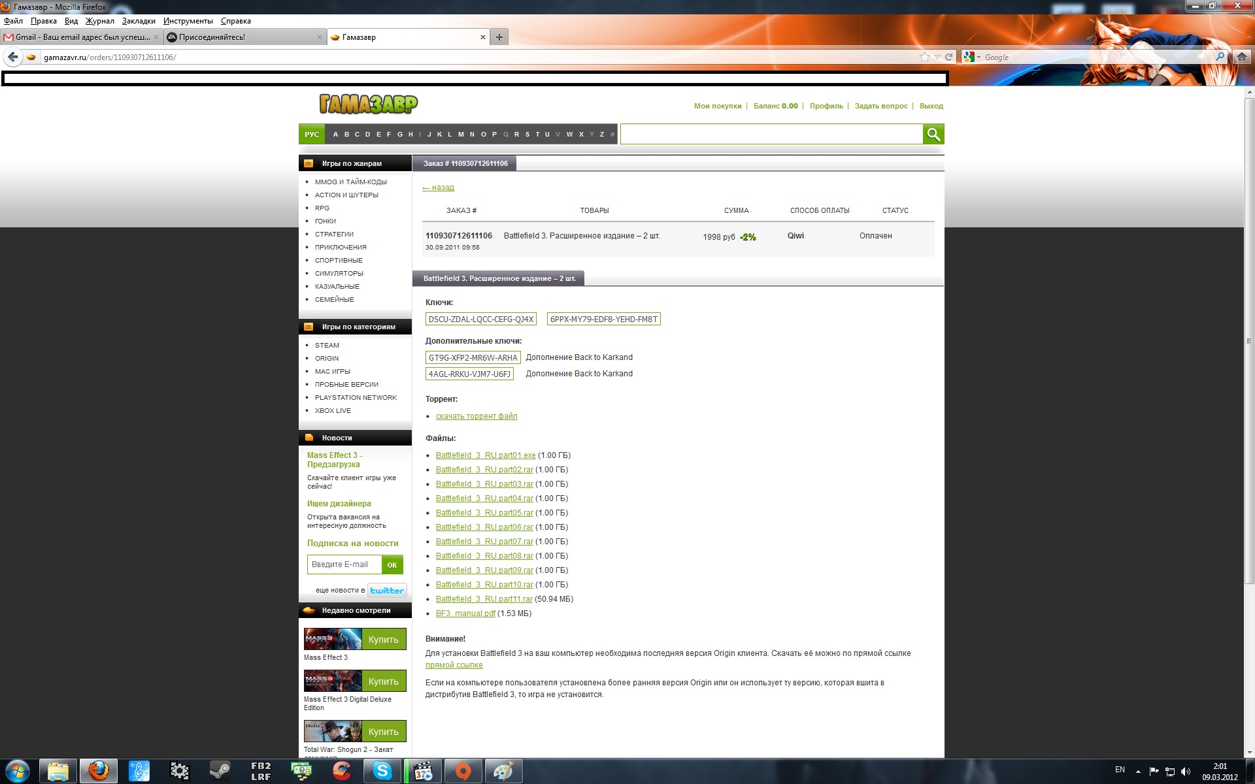Open the search engine selection dropdown
This screenshot has width=1255, height=784.
pos(972,57)
